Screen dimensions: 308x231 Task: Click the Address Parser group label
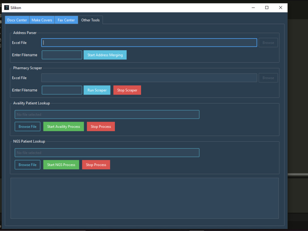tap(25, 33)
